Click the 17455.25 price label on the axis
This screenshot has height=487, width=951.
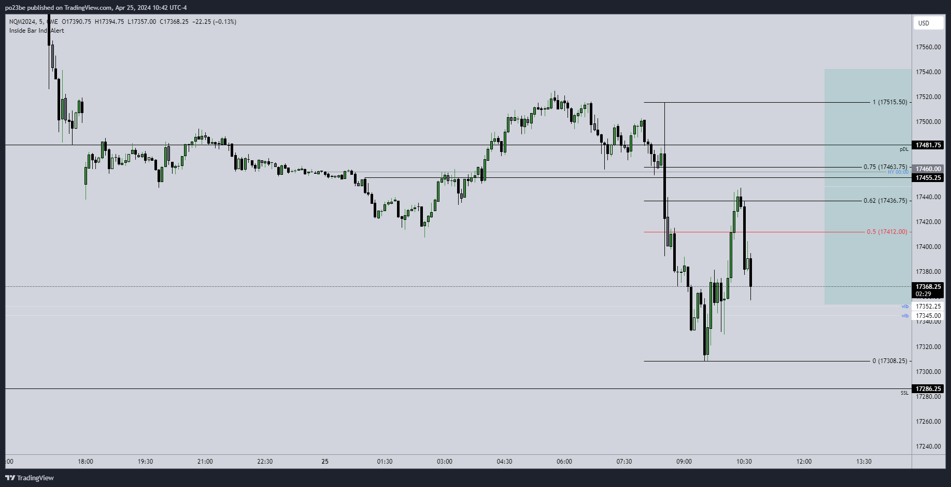pyautogui.click(x=928, y=178)
